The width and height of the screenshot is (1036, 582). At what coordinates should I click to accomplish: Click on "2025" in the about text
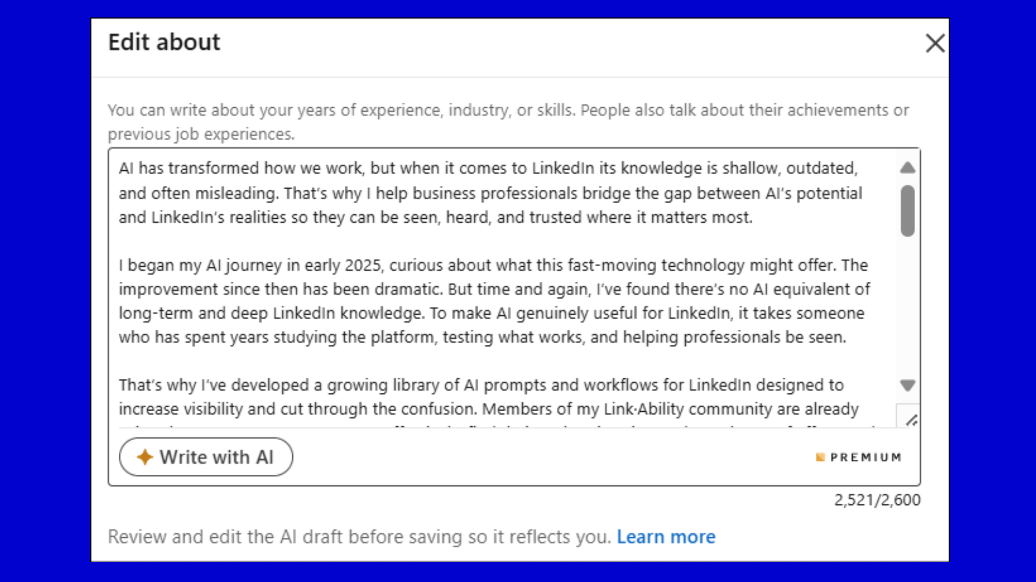(363, 265)
